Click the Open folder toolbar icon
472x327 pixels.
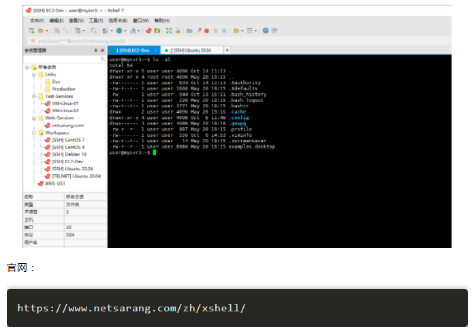[x=40, y=31]
